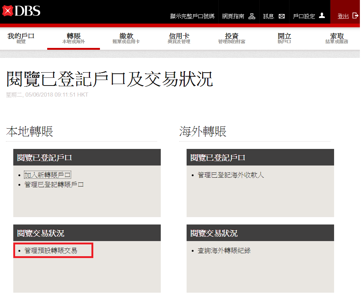Click 查詢海外轉賬紀錄 link
Viewport: 361px width, 296px height.
coord(224,251)
